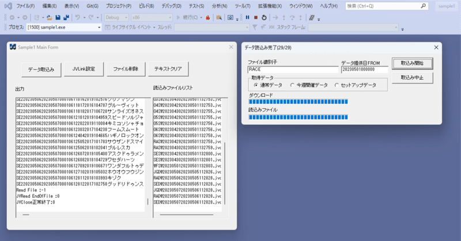Click the ダウンロード progress bar
The width and height of the screenshot is (461, 241).
coord(298,102)
